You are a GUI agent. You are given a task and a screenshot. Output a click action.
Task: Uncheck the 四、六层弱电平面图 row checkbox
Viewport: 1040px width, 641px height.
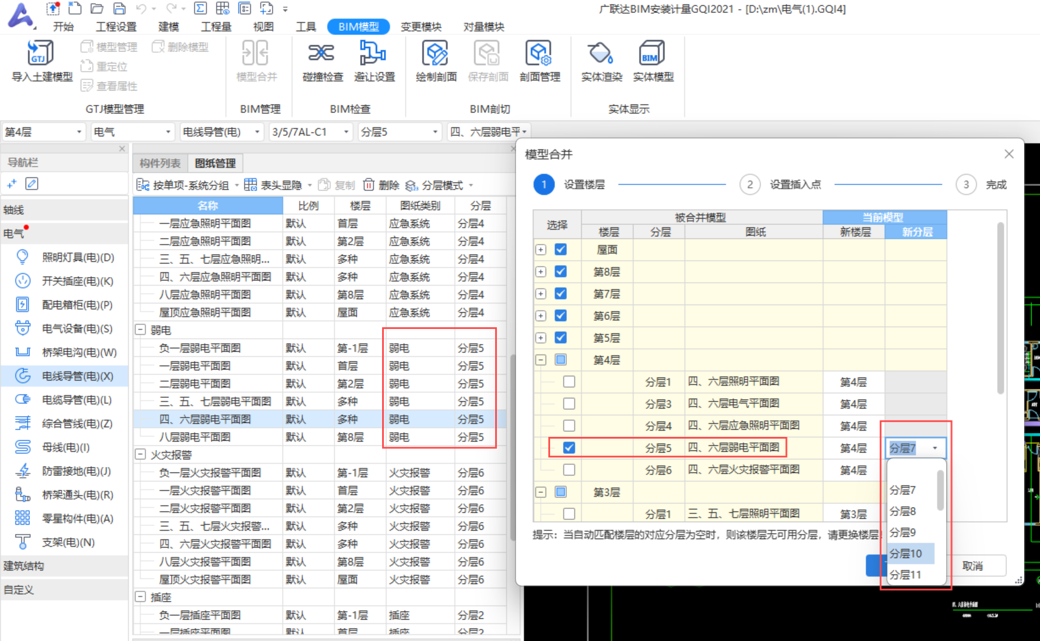pyautogui.click(x=569, y=448)
